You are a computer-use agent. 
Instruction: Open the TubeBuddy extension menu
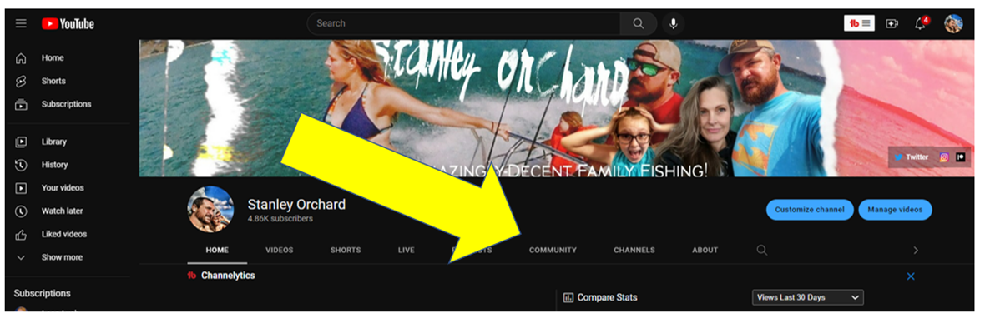click(x=859, y=24)
